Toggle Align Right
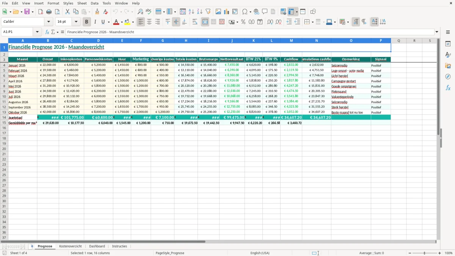 157,22
